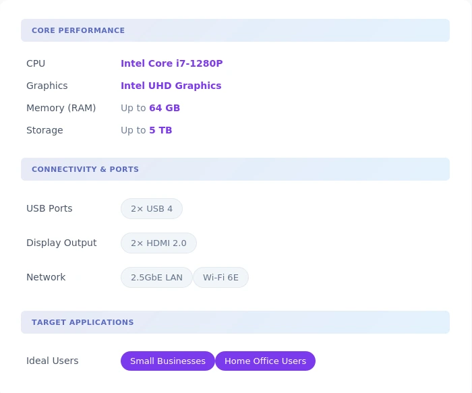The height and width of the screenshot is (393, 472).
Task: Select the 5 TB storage value
Action: click(160, 130)
